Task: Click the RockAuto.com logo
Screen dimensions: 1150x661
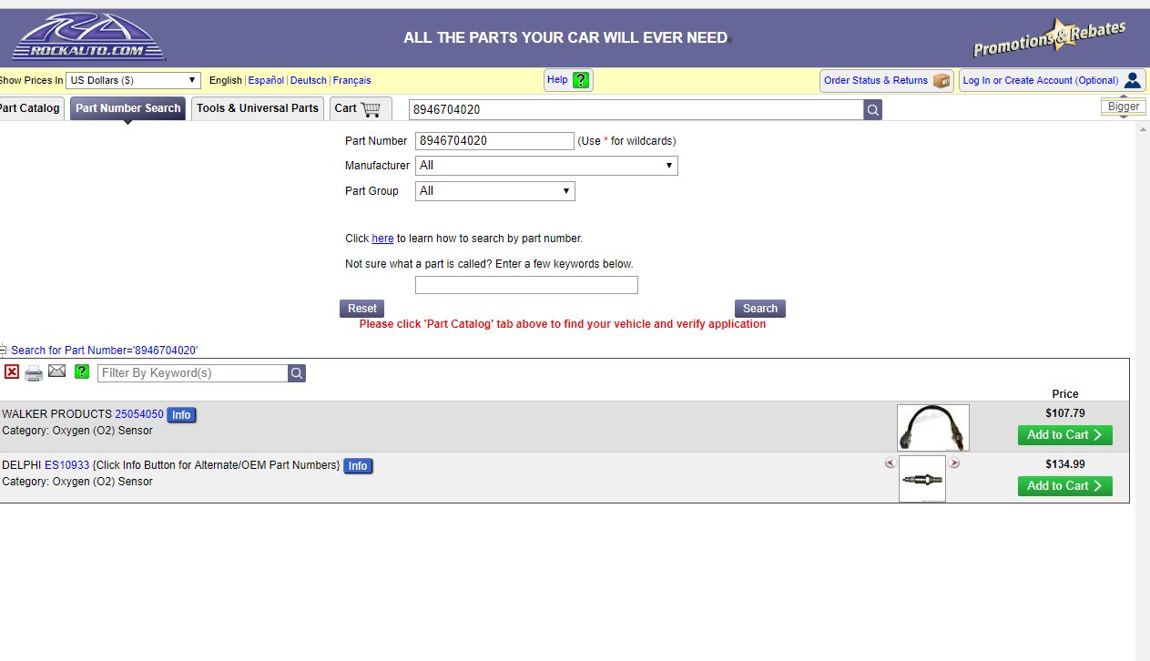Action: coord(88,37)
